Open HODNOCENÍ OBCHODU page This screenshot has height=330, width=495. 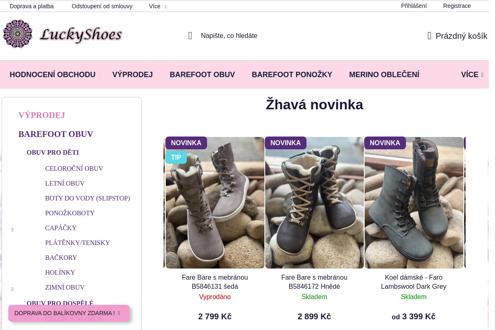[x=52, y=74]
